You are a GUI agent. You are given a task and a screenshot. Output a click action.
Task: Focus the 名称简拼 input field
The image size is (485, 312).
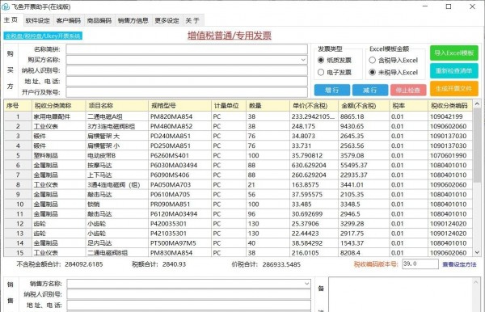pos(187,49)
